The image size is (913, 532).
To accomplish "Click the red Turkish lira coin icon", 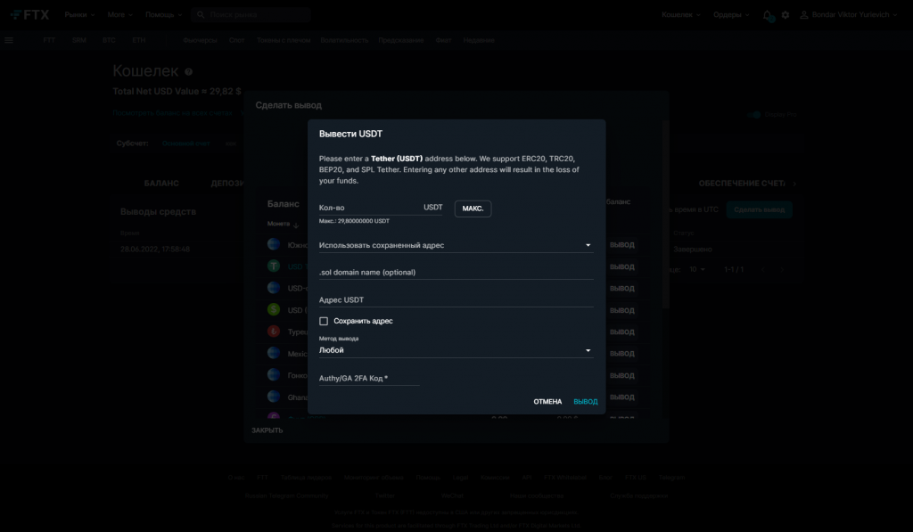I will pos(274,331).
